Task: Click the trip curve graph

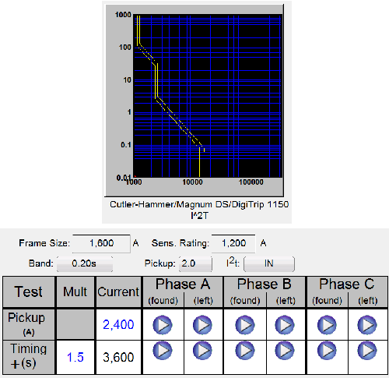Action: click(208, 96)
